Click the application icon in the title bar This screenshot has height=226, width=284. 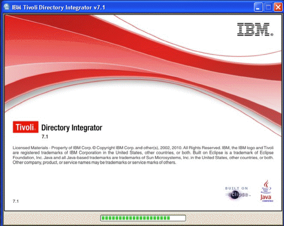tap(6, 7)
